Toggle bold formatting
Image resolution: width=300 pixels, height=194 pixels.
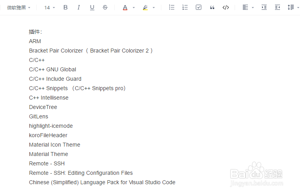[65, 7]
